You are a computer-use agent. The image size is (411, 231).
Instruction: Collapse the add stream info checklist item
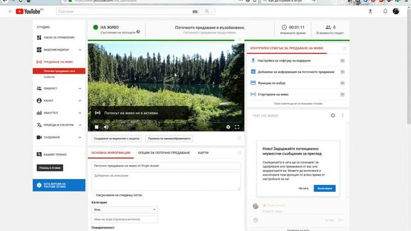(342, 72)
